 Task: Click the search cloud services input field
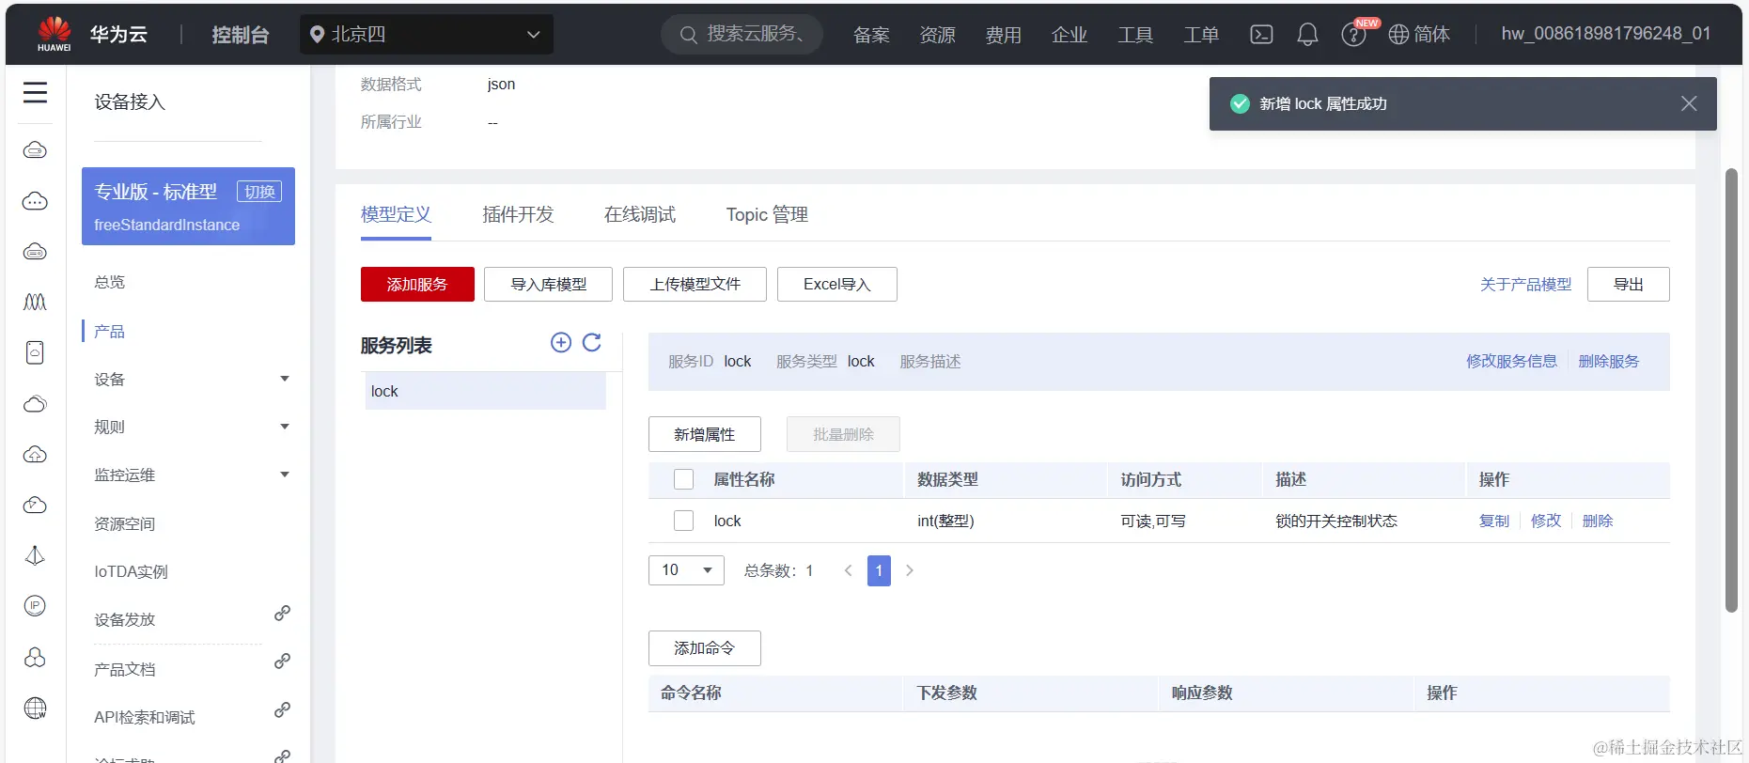(x=742, y=35)
